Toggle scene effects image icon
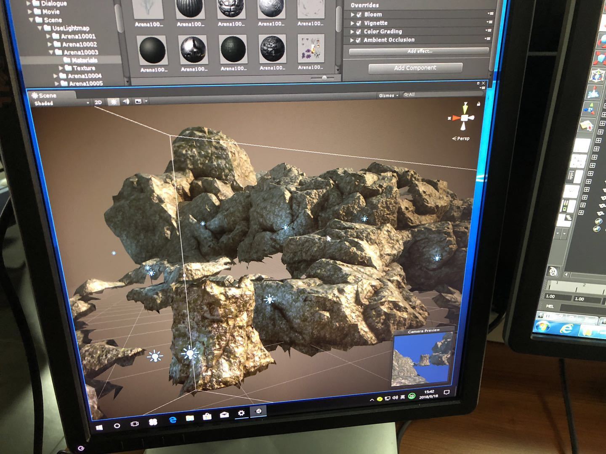606x454 pixels. 138,101
